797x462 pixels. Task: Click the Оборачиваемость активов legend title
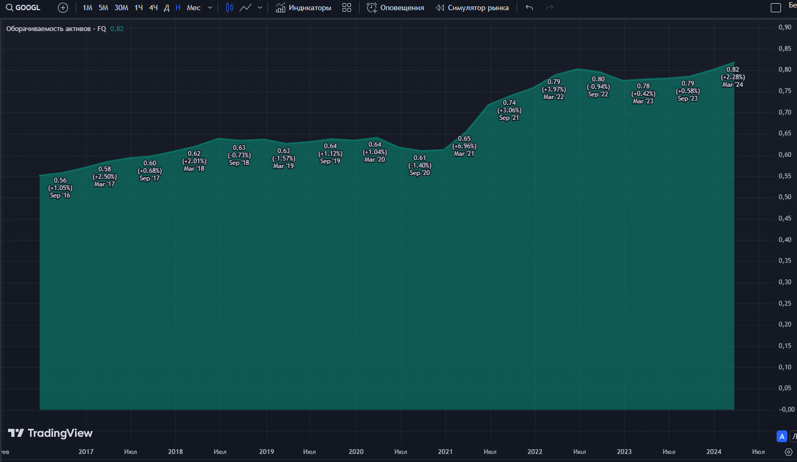(49, 29)
